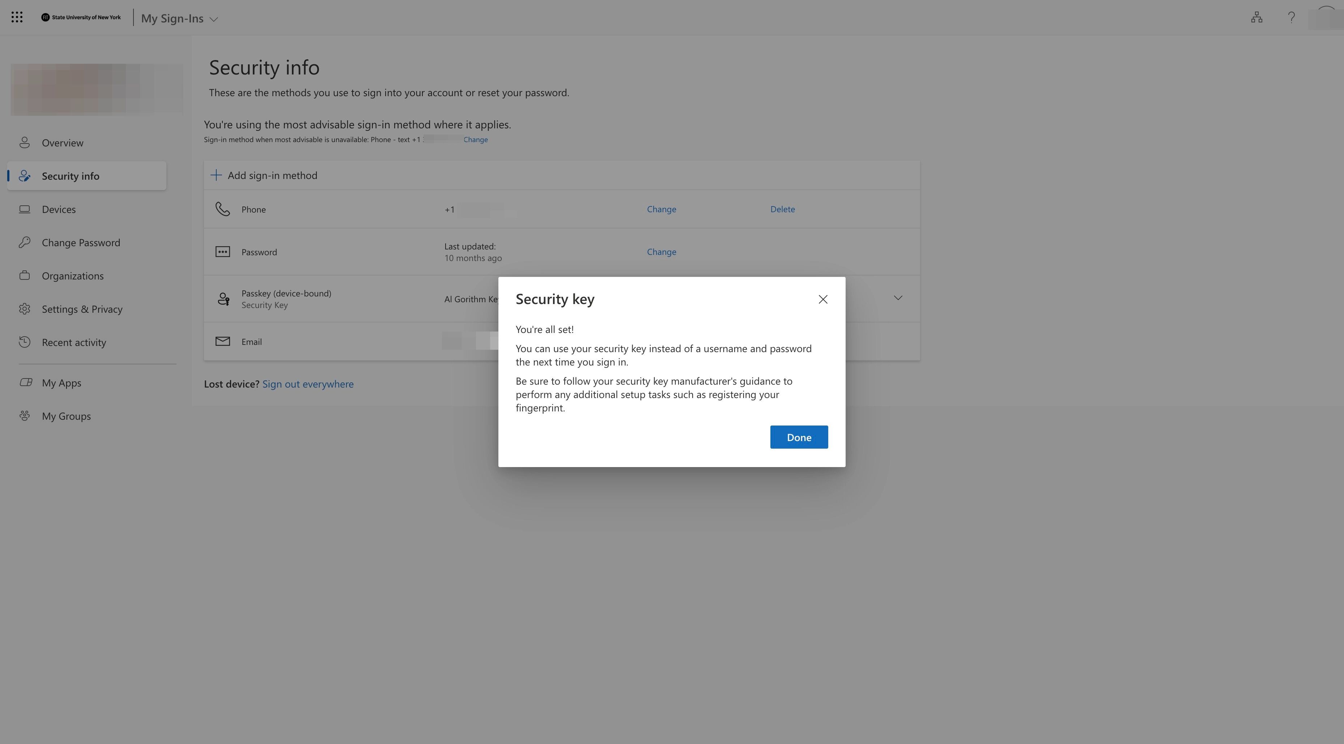Click Change link for Phone
This screenshot has height=744, width=1344.
pyautogui.click(x=661, y=209)
